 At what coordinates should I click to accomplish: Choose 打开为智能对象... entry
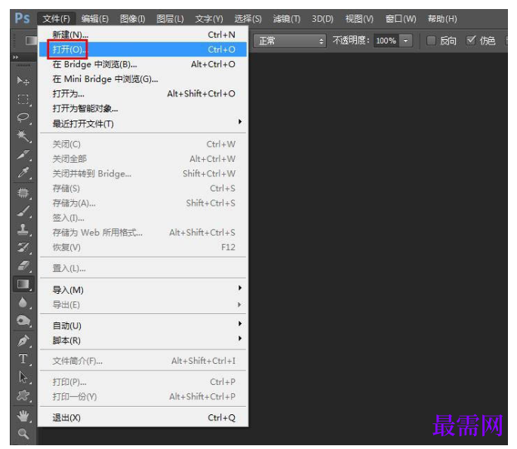click(143, 108)
